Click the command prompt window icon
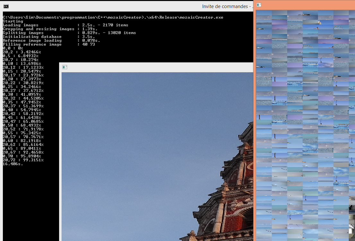This screenshot has width=355, height=241. (6, 6)
